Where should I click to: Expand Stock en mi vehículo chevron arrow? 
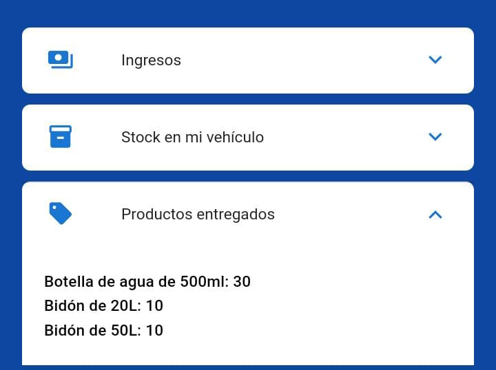(435, 136)
